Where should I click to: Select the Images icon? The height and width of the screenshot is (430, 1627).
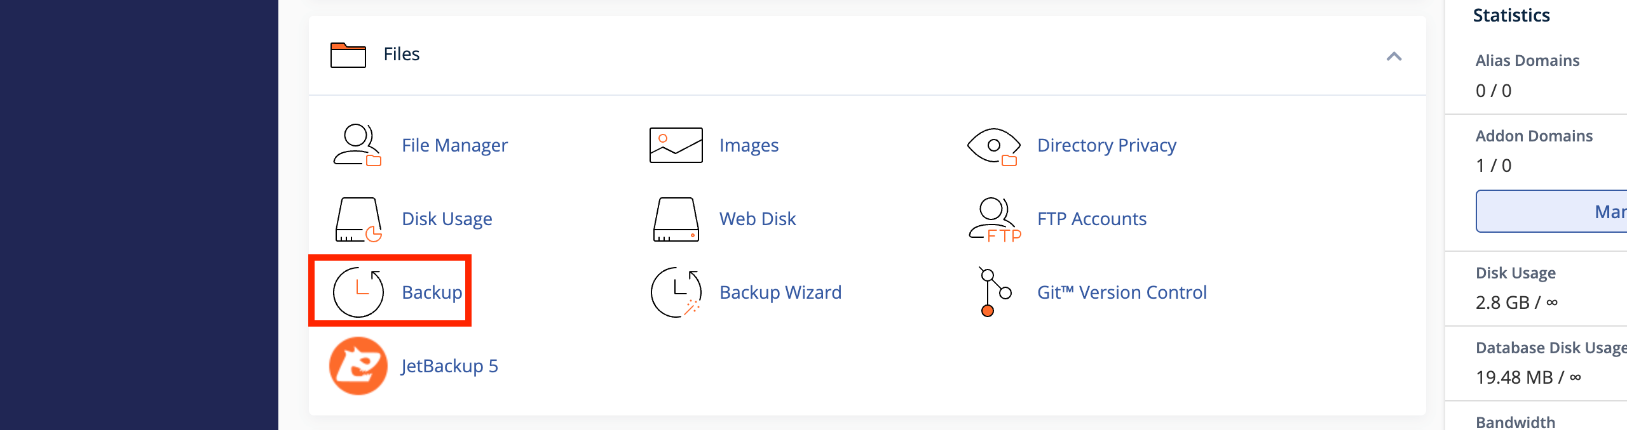point(675,145)
